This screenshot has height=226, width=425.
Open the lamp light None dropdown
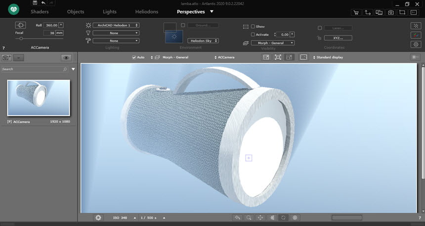116,33
